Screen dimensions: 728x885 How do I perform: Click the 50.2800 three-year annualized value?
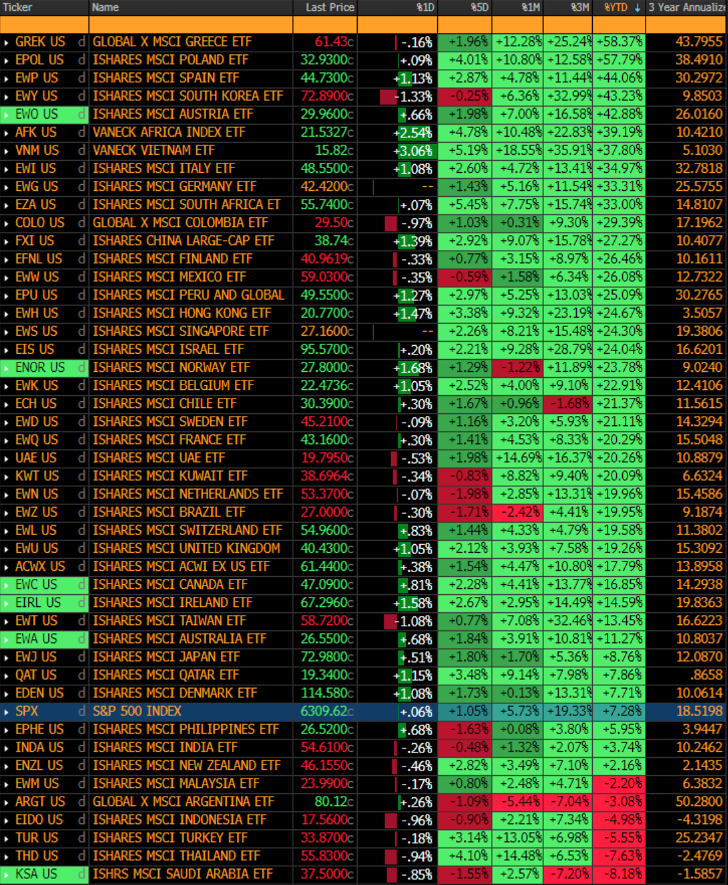click(699, 802)
